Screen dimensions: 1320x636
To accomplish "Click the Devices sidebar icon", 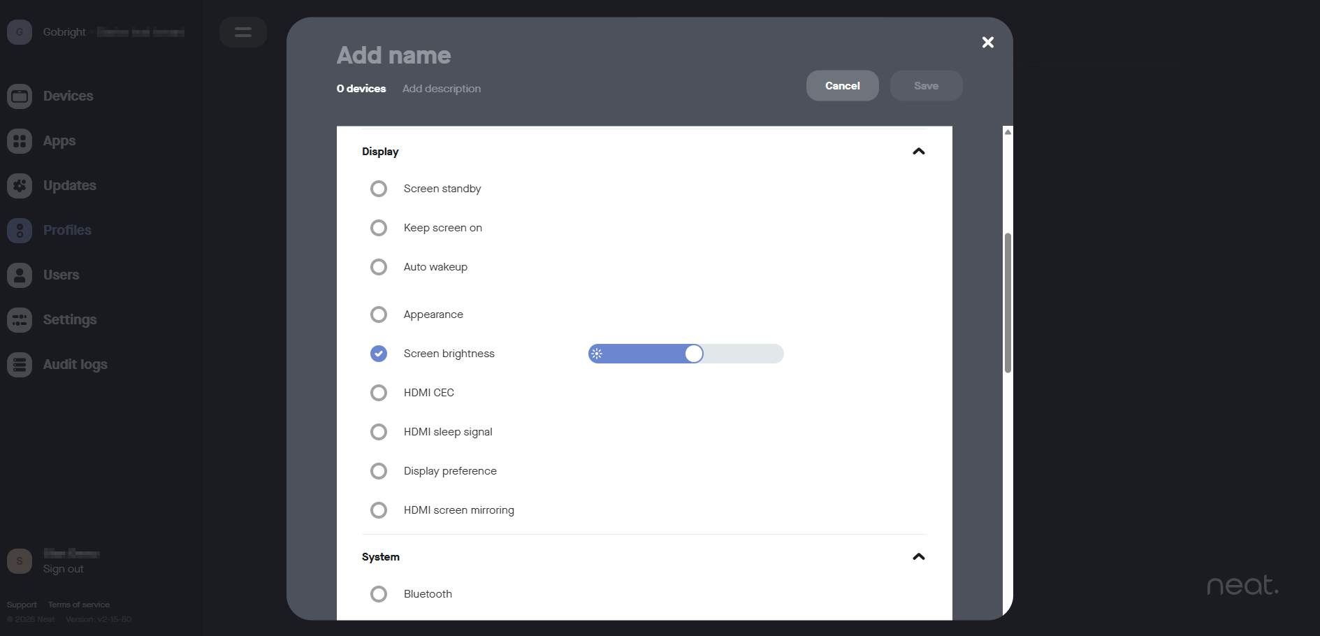I will click(20, 96).
